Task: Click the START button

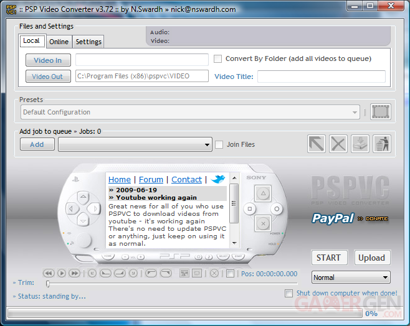Action: tap(329, 258)
